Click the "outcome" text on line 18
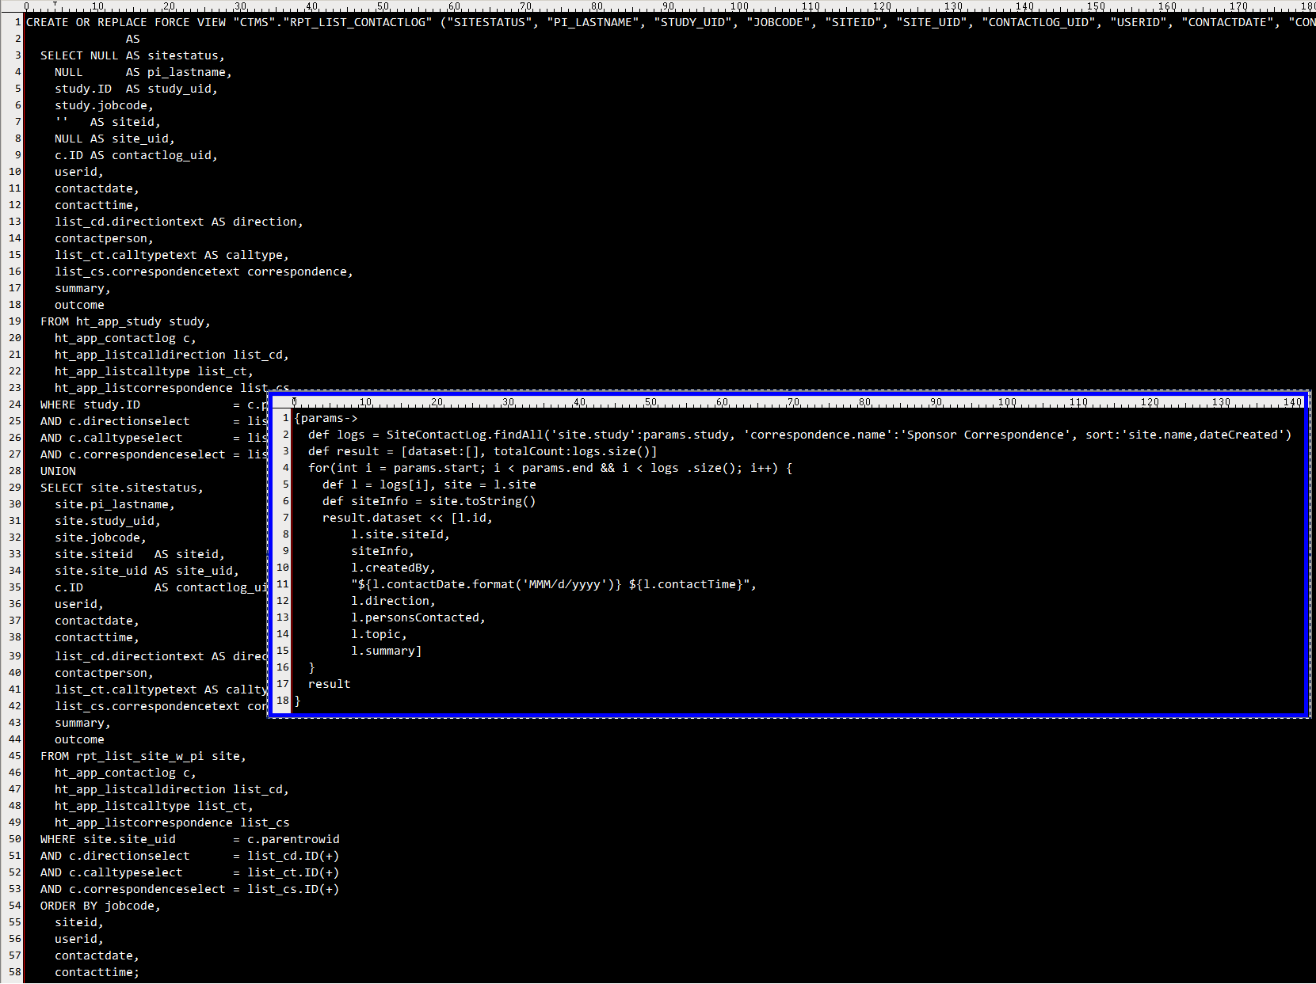Screen dimensions: 1316x984 click(79, 305)
